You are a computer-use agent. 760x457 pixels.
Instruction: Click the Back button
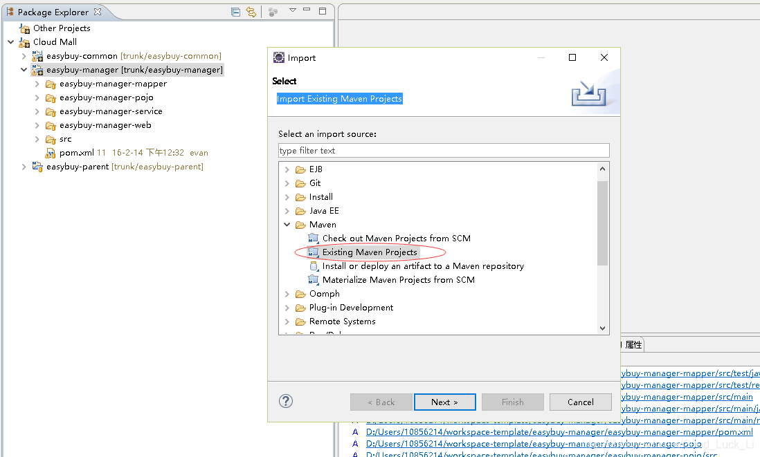point(381,402)
